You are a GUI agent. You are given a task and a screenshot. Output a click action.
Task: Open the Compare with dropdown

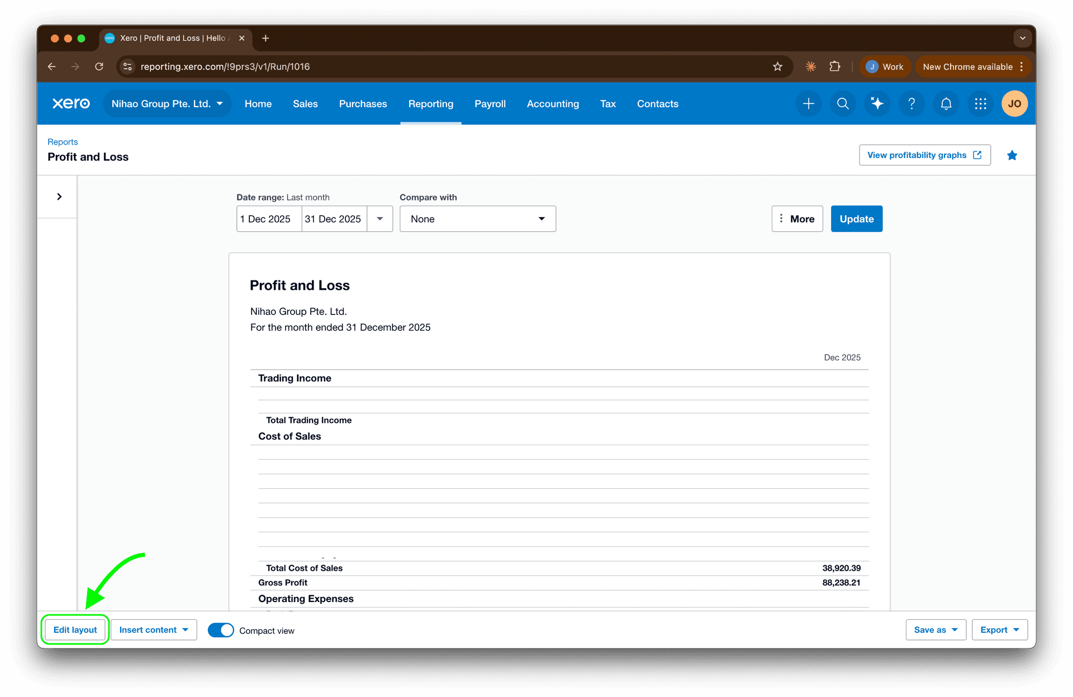tap(477, 218)
